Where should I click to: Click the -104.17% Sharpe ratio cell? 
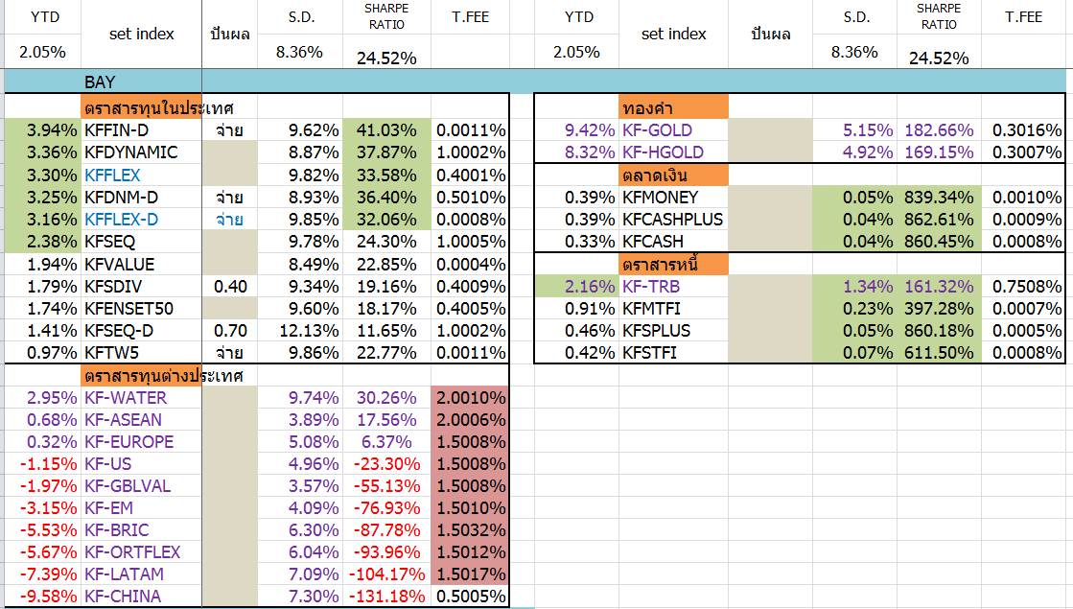386,574
